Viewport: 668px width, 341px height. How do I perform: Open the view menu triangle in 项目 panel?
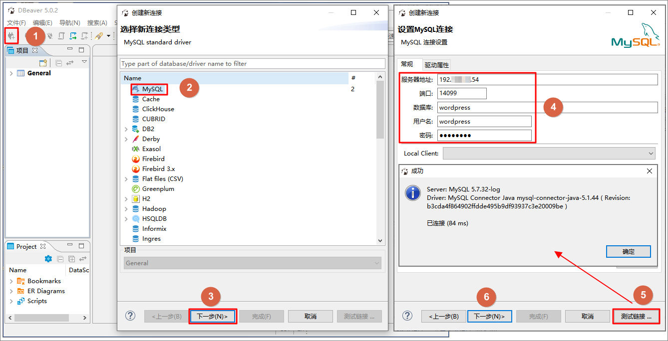pos(84,62)
